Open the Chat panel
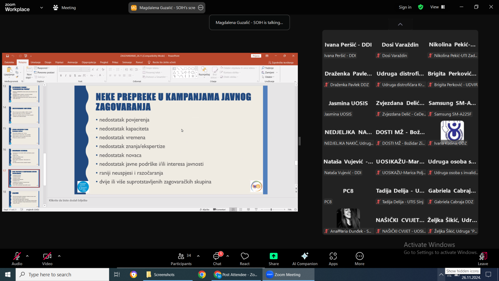The image size is (499, 281). pos(217,259)
